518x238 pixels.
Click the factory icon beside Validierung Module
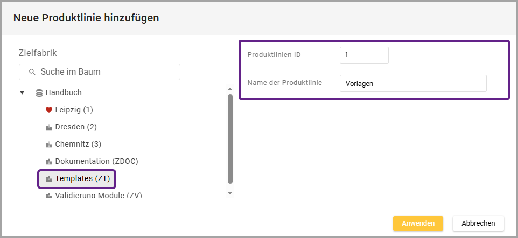coord(49,196)
